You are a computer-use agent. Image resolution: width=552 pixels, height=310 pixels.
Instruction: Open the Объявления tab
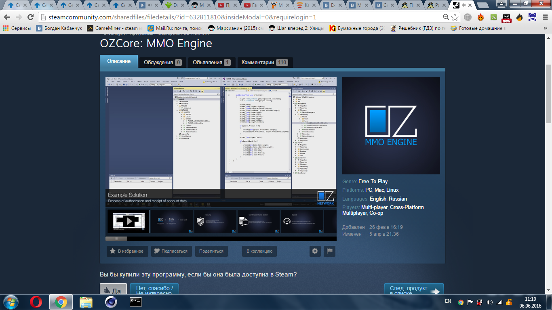tap(212, 63)
